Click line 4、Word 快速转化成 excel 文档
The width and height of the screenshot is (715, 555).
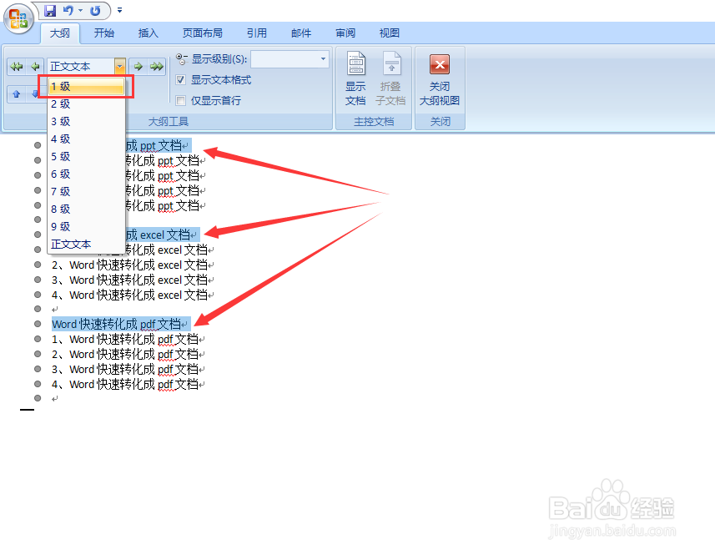(x=133, y=295)
